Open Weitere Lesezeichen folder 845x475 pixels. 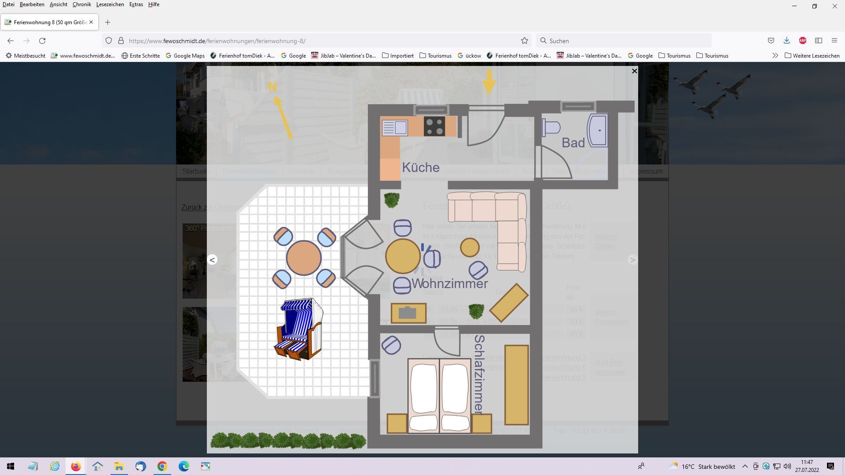(812, 56)
